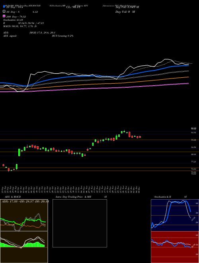Click the 91.91 price axis label
Image resolution: width=199 pixels, height=263 pixels.
(194, 133)
